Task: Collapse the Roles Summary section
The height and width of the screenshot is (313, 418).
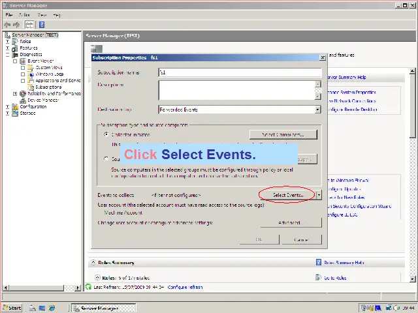Action: [93, 262]
